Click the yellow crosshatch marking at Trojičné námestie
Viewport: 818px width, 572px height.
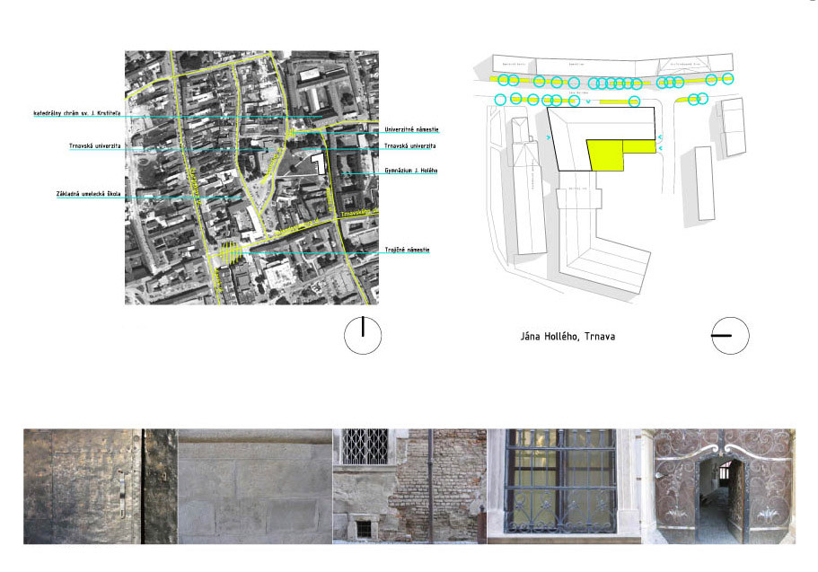(229, 251)
